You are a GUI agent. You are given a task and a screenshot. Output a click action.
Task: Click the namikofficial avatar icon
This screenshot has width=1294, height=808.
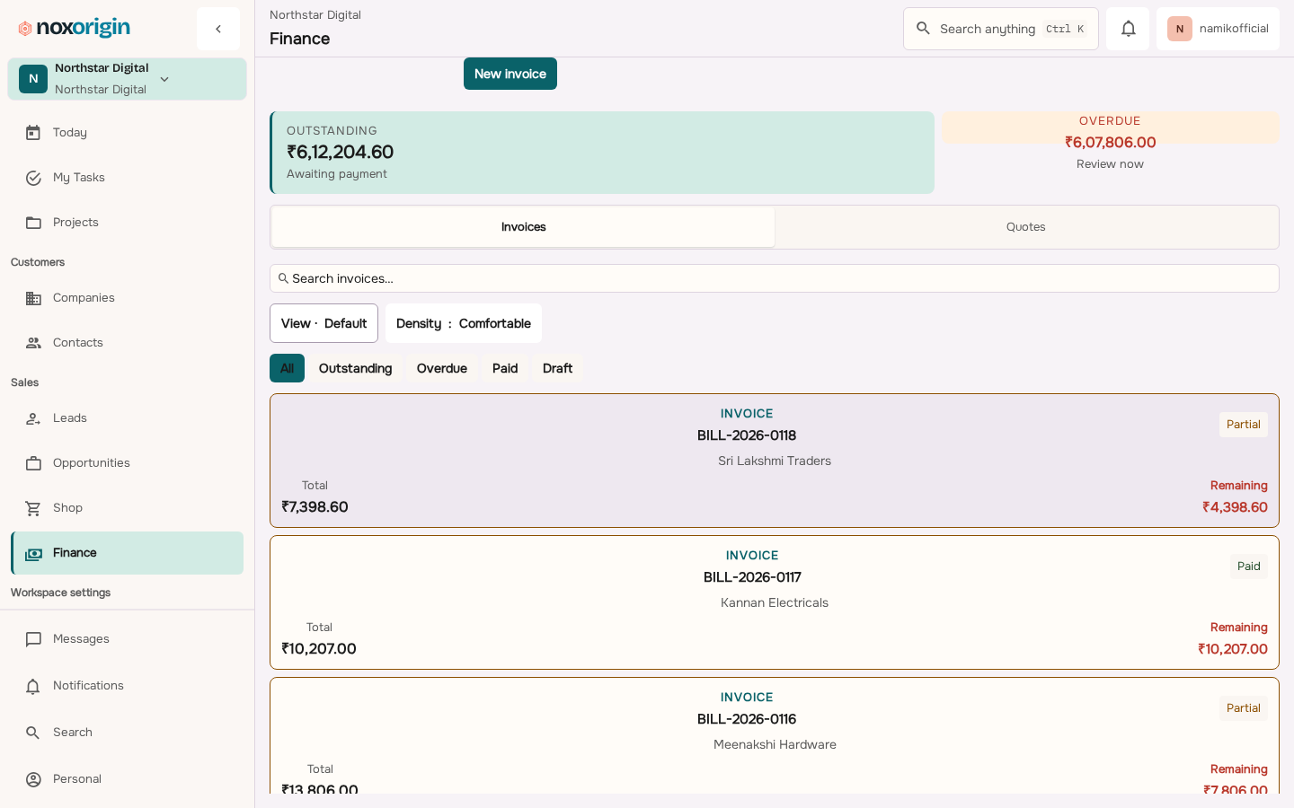[1180, 29]
